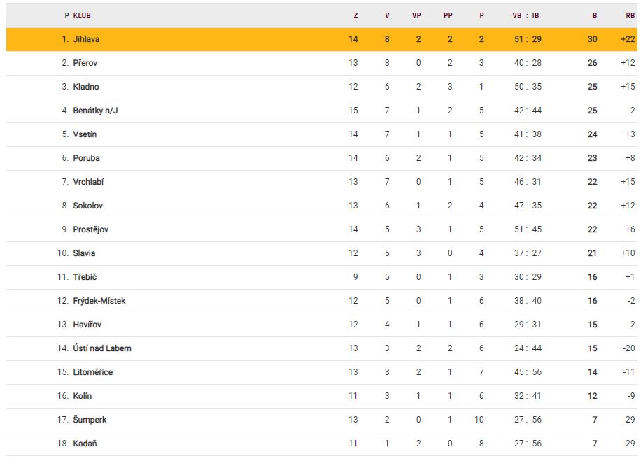
Task: Click the RB column header
Action: pyautogui.click(x=630, y=15)
